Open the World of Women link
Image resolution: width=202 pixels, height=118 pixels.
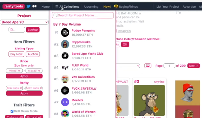[83, 112]
